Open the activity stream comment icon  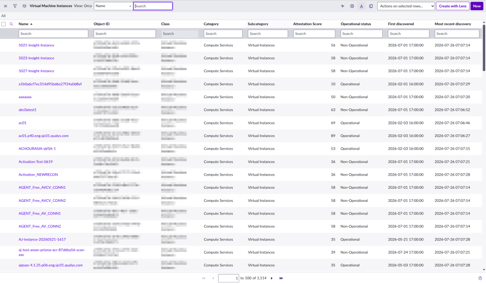[24, 6]
